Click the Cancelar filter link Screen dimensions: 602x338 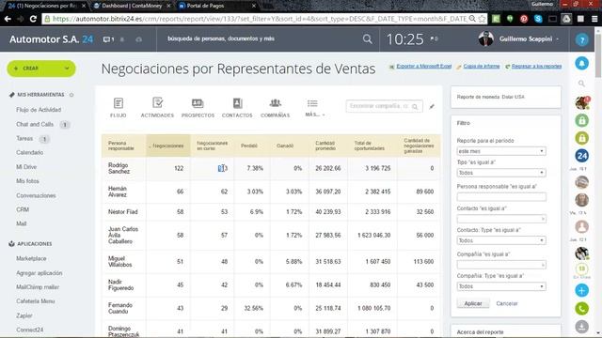507,303
